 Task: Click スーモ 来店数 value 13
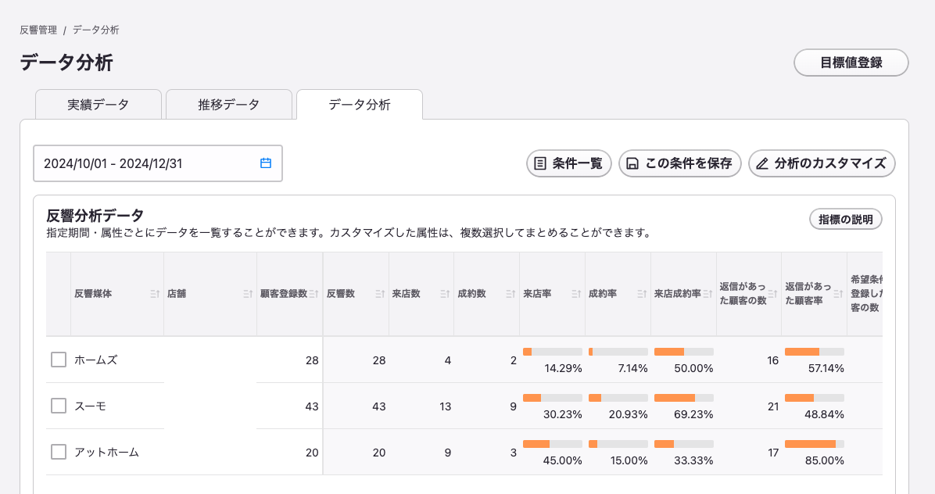(445, 406)
